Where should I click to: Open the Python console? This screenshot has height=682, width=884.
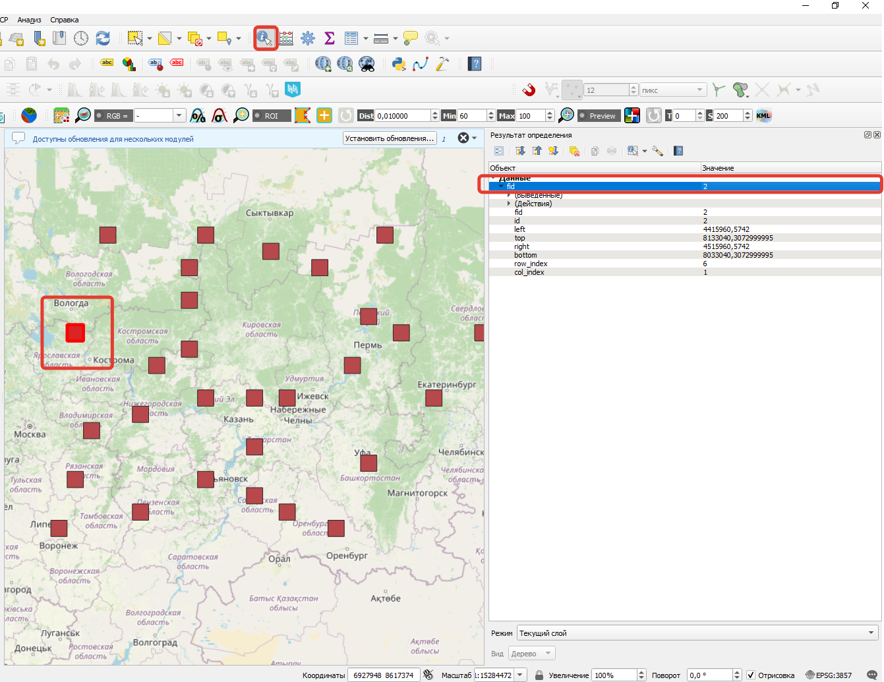point(398,64)
